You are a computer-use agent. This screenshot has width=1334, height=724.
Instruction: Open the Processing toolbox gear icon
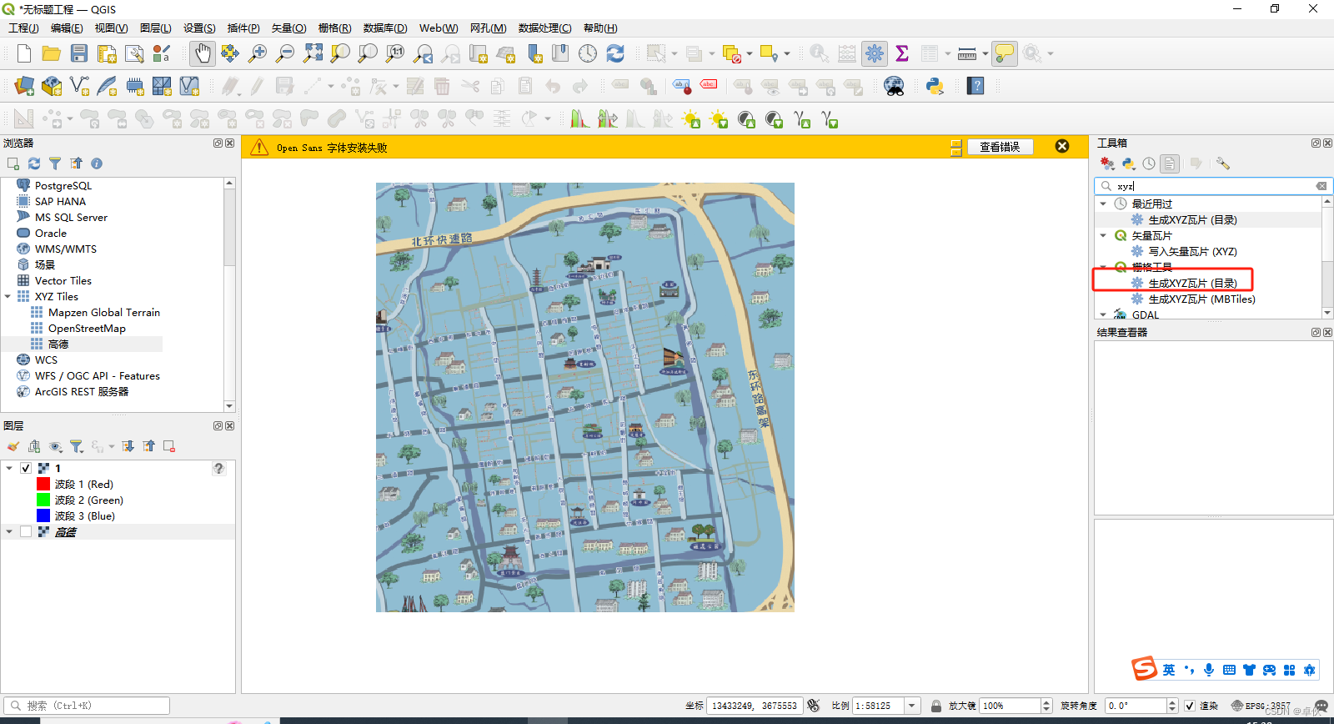tap(875, 53)
